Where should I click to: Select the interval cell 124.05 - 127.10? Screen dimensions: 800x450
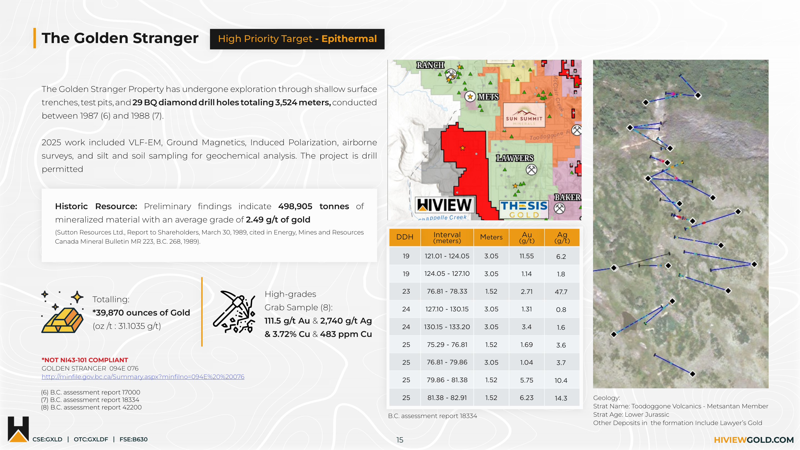[447, 274]
